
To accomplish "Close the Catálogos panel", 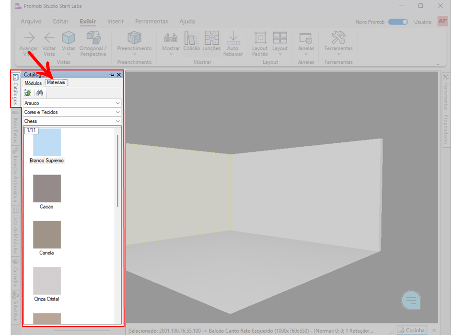I will (119, 75).
